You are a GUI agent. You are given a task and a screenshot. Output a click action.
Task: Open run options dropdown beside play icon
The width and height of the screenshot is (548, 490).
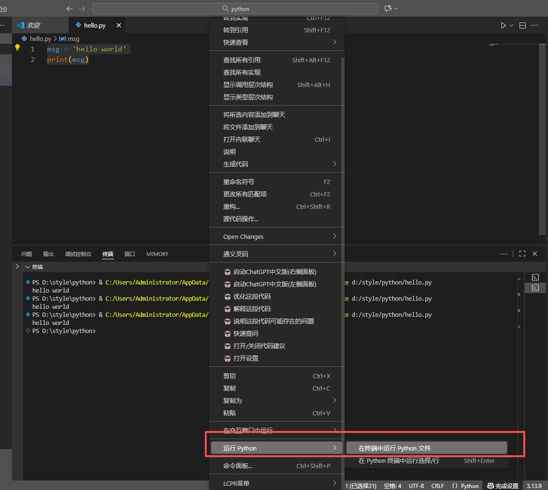(x=511, y=26)
